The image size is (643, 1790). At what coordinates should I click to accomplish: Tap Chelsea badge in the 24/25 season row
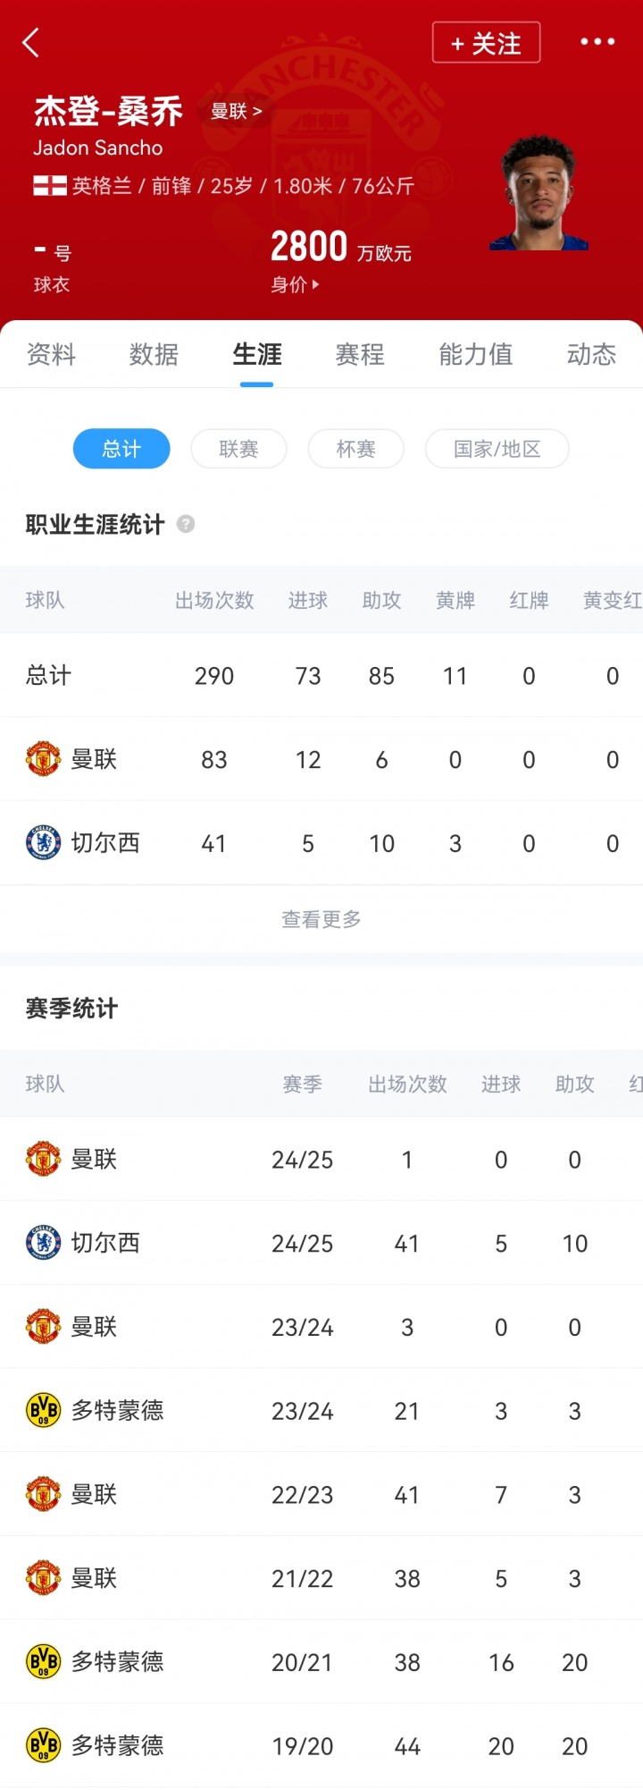(x=43, y=1243)
